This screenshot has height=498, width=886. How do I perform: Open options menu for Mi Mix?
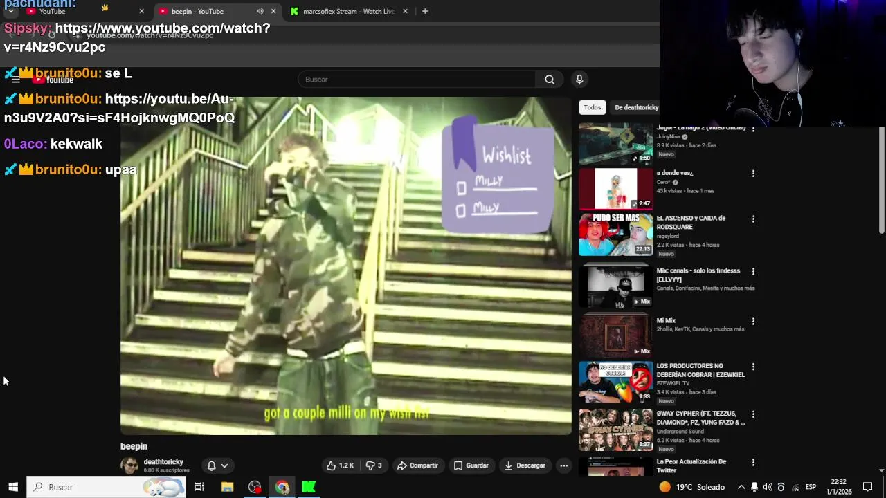[x=753, y=322]
